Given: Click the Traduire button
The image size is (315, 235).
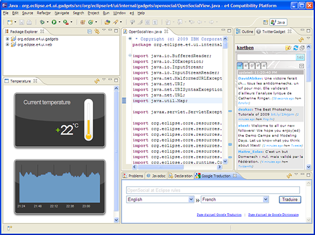Looking at the screenshot, I should (x=290, y=199).
